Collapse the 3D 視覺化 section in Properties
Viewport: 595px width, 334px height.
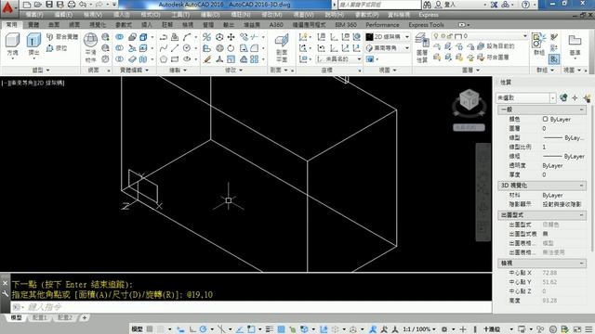(581, 186)
